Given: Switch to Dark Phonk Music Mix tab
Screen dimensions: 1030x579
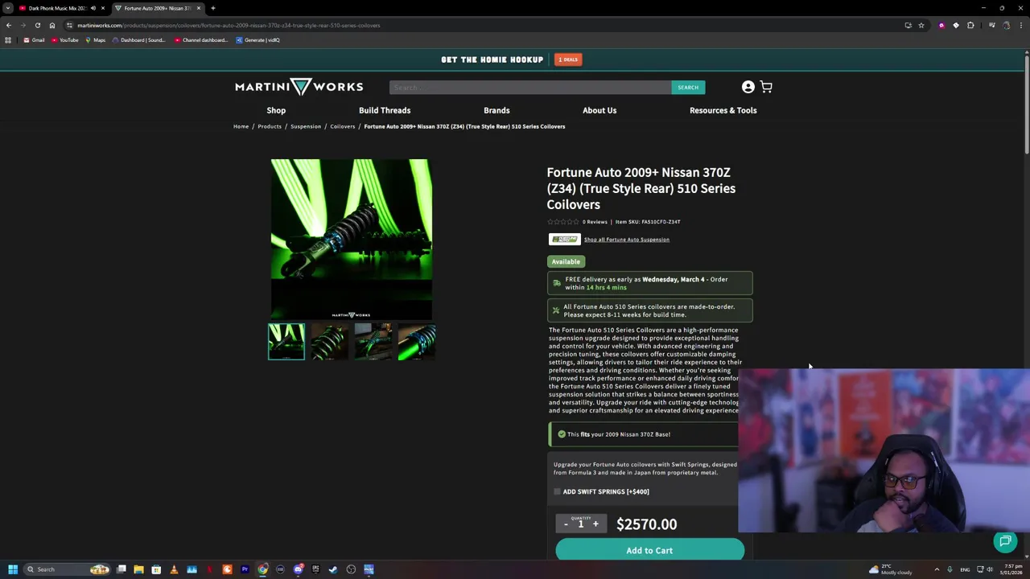Looking at the screenshot, I should 56,8.
